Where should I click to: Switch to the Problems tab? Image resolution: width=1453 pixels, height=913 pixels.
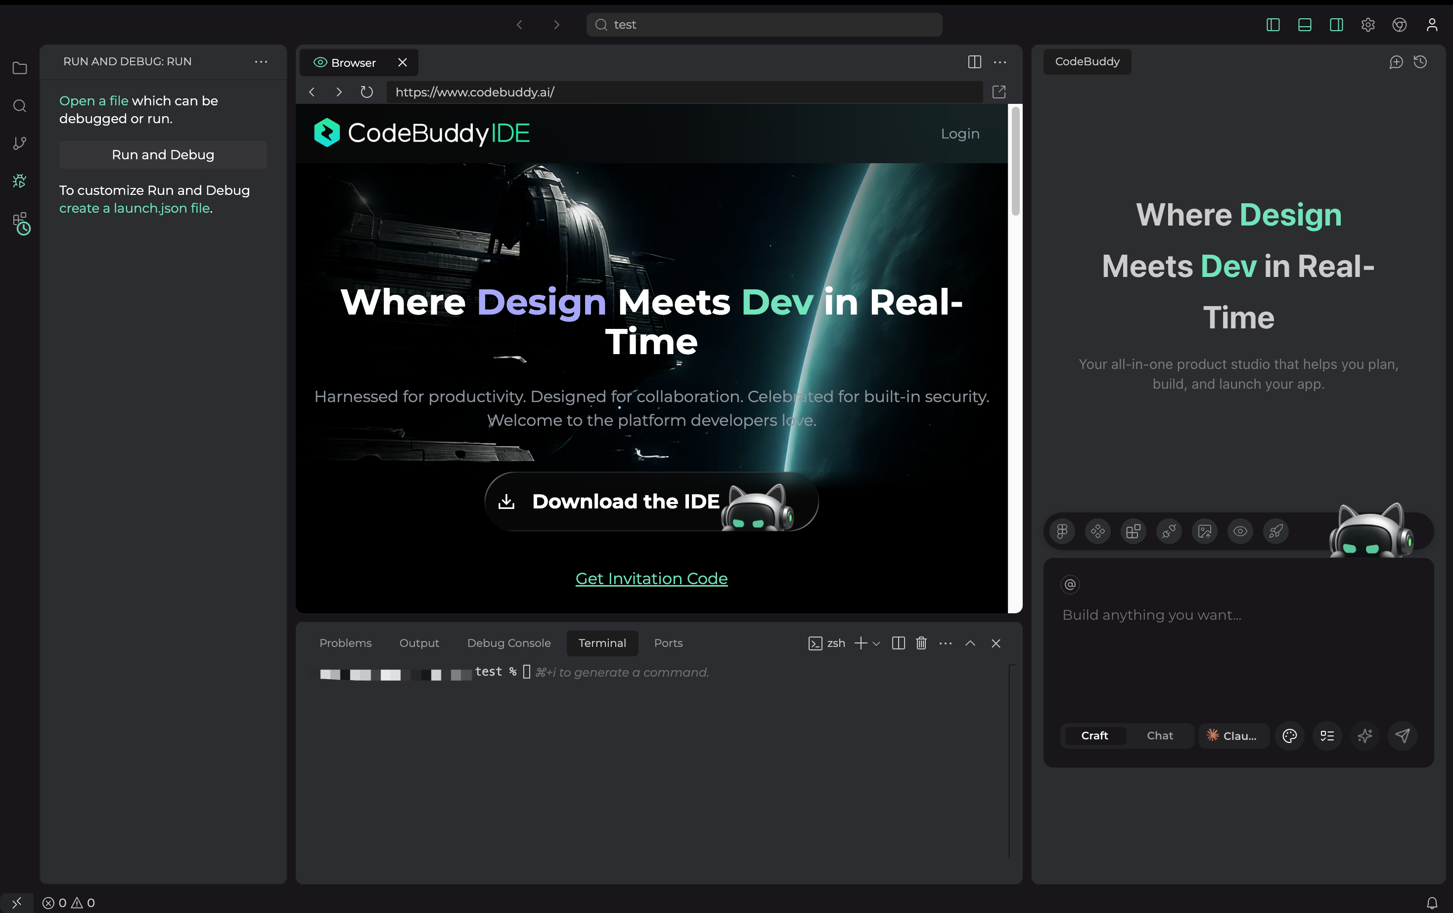point(345,643)
